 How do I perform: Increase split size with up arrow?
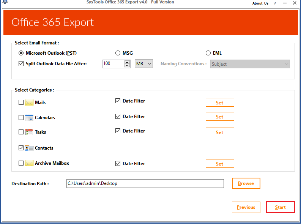[127, 62]
